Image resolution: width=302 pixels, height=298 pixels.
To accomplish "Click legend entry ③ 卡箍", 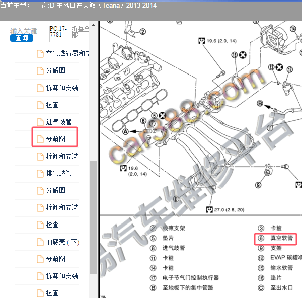I will (270, 228).
